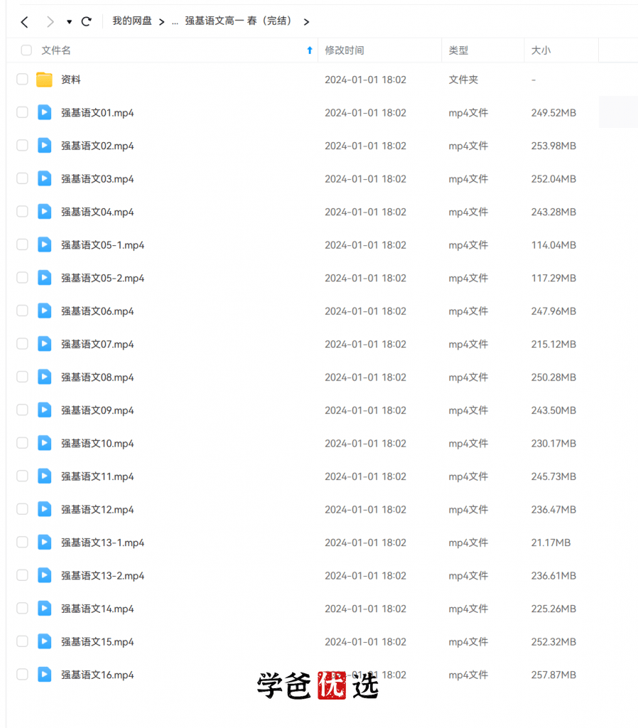Screen dimensions: 638x728
Task: Open the file name 强基语文08.mp4
Action: pyautogui.click(x=97, y=377)
